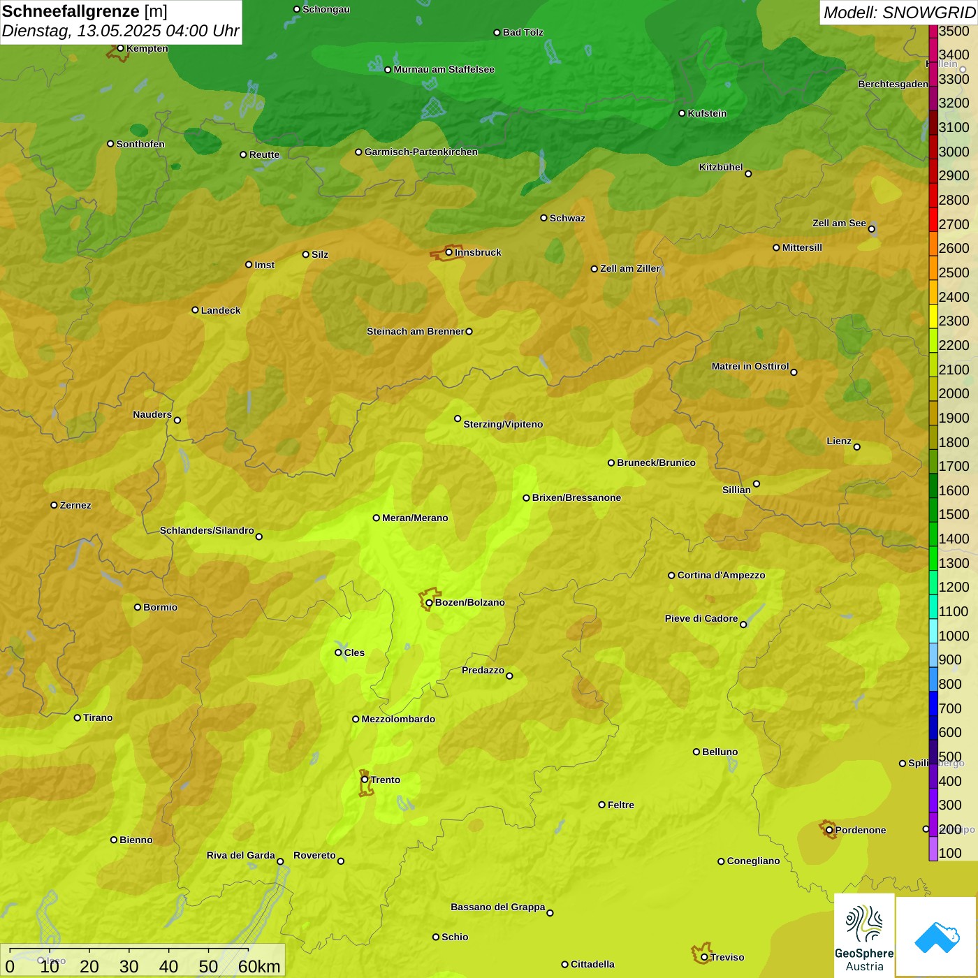Click the 2300 m yellow legend swatch
The width and height of the screenshot is (978, 978).
coord(933,316)
